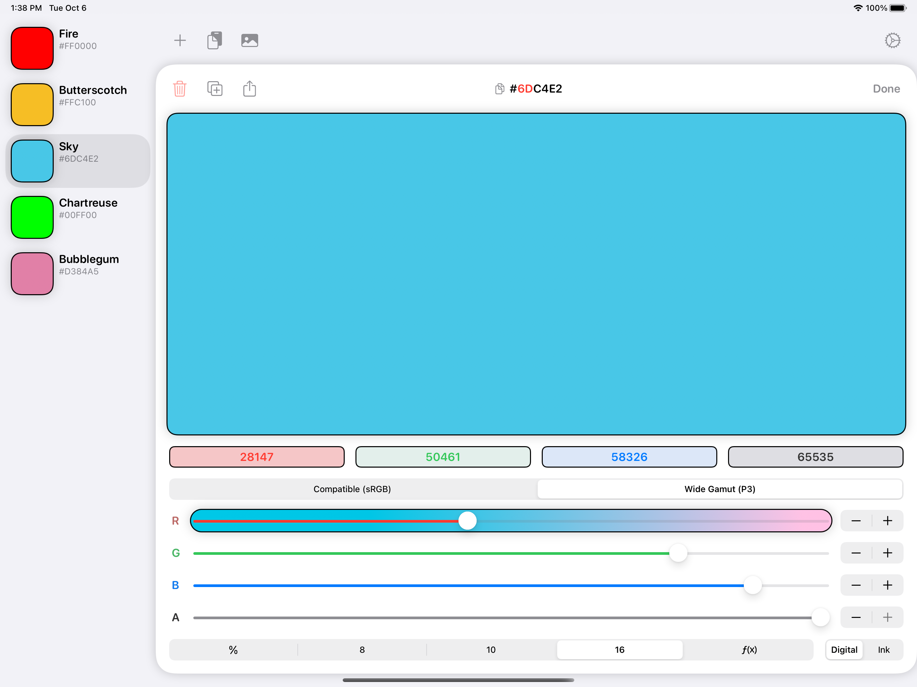The image size is (917, 687).
Task: Add a new color with the plus icon
Action: [x=180, y=40]
